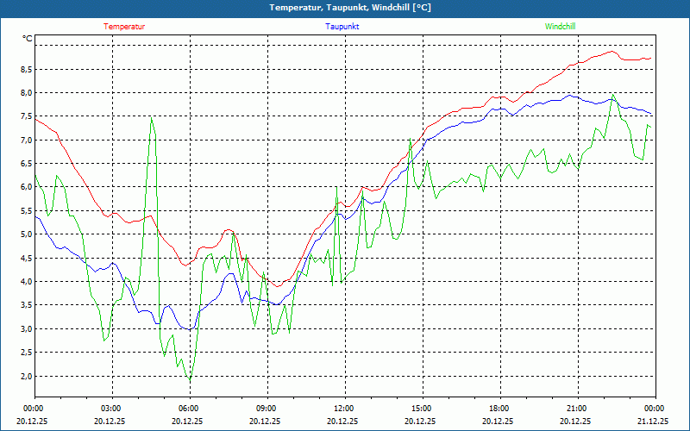Image resolution: width=690 pixels, height=431 pixels.
Task: Click the 4,0 y-axis value
Action: point(26,282)
